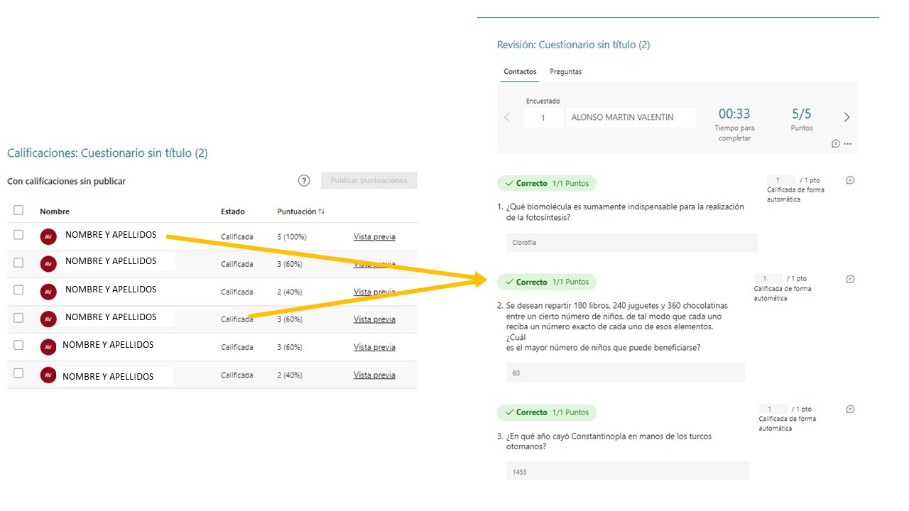This screenshot has height=511, width=909.
Task: Click the points field for question 1
Action: pyautogui.click(x=781, y=180)
